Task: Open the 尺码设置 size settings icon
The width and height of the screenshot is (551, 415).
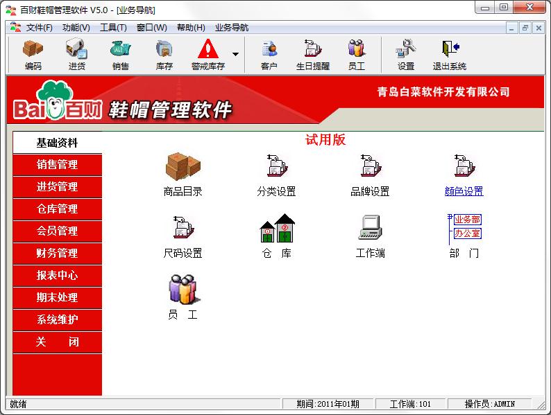Action: [183, 228]
